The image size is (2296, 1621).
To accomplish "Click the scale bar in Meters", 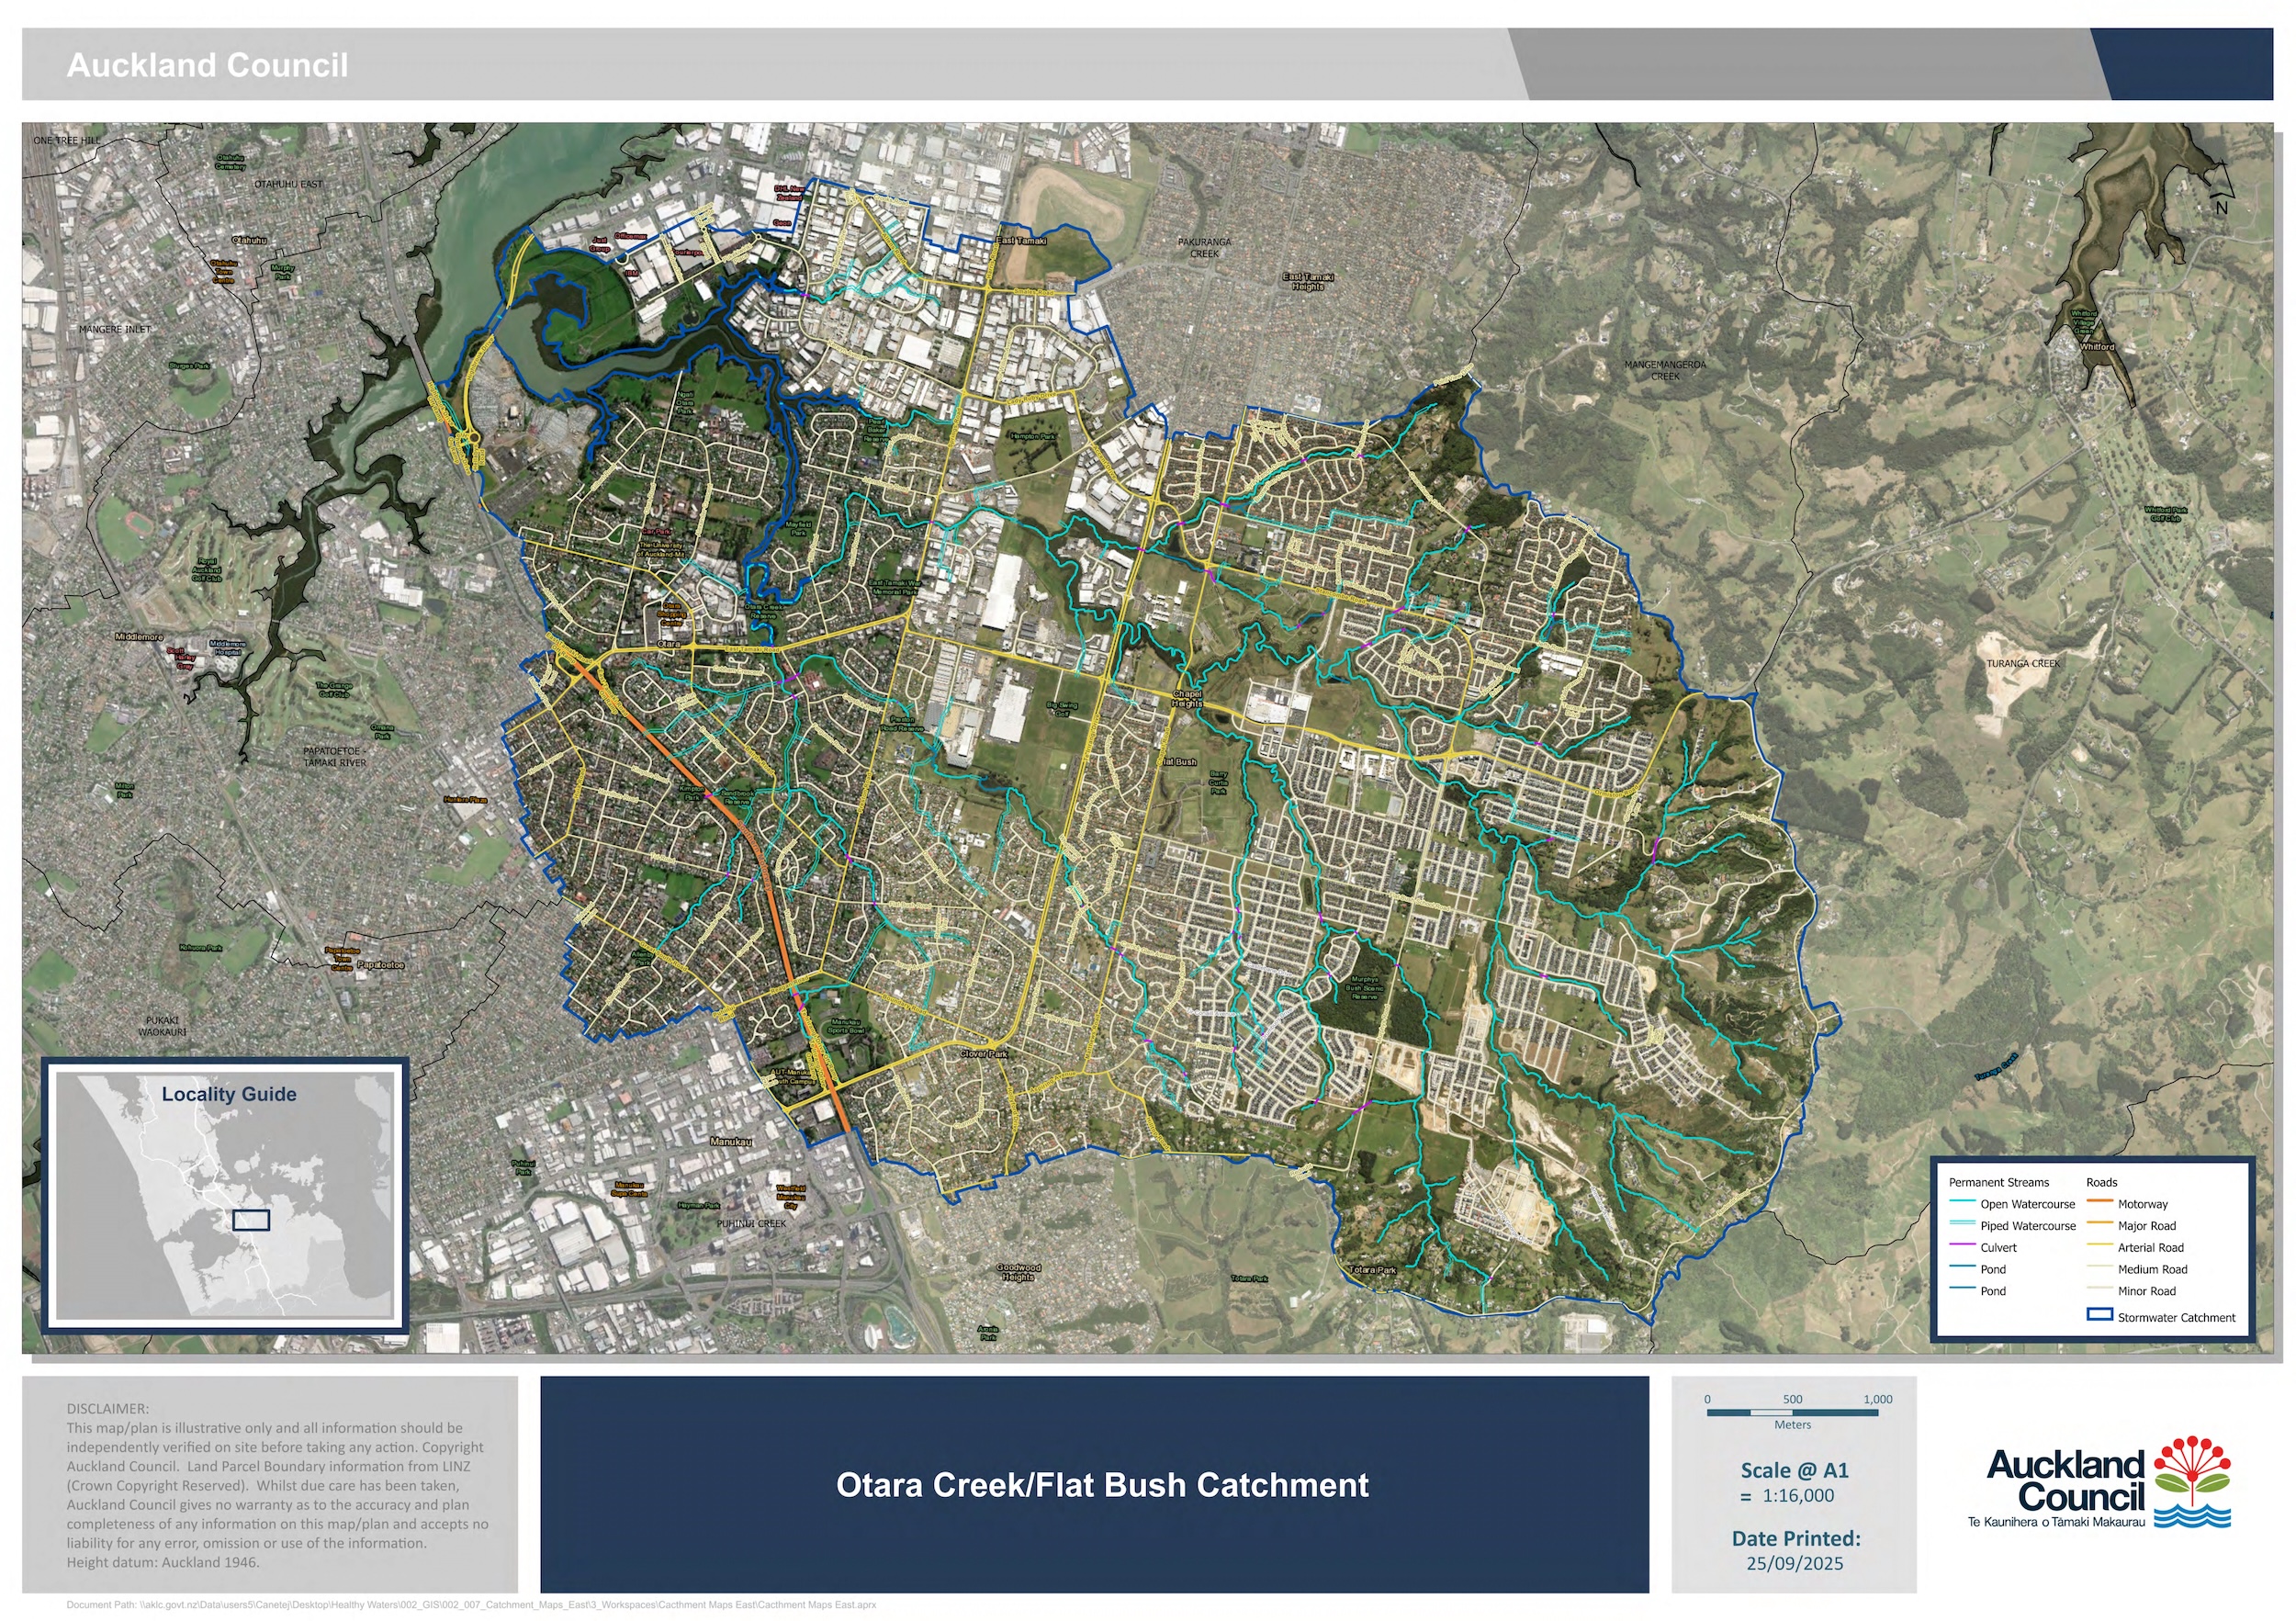I will pyautogui.click(x=1792, y=1413).
